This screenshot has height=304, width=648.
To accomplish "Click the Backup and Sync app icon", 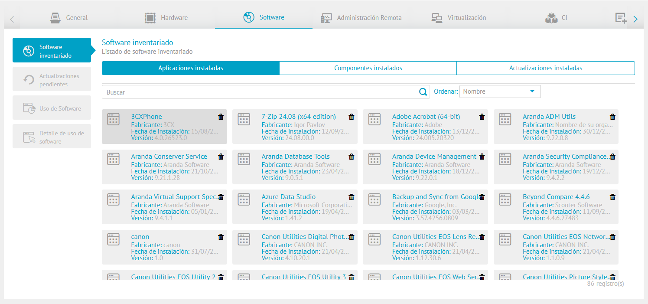I will click(x=374, y=199).
